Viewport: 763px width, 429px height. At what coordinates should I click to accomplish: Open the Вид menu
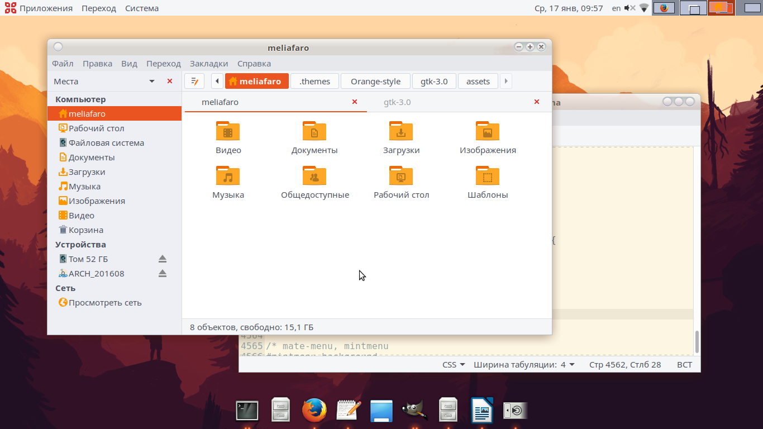(x=129, y=64)
